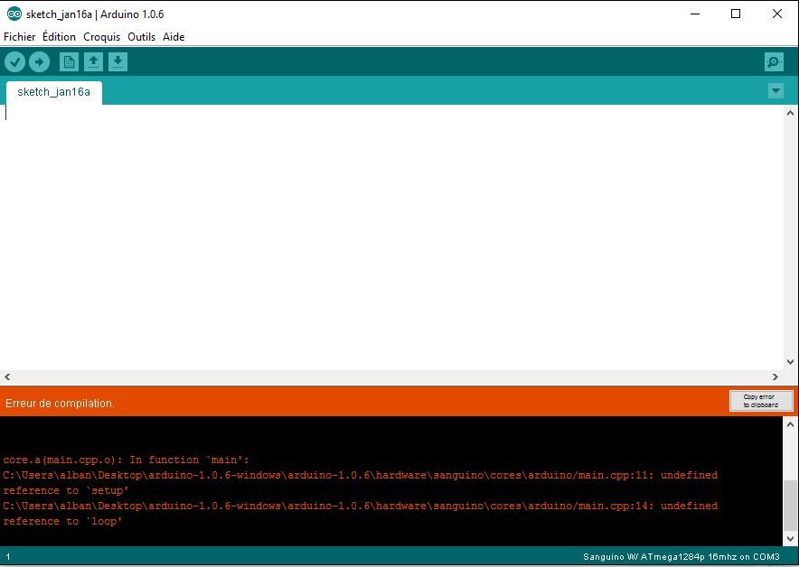Viewport: 799px width, 567px height.
Task: Click the line number '1' in the status bar
Action: coord(7,557)
